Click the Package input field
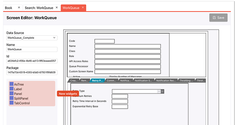The width and height of the screenshot is (235, 125). point(32,72)
